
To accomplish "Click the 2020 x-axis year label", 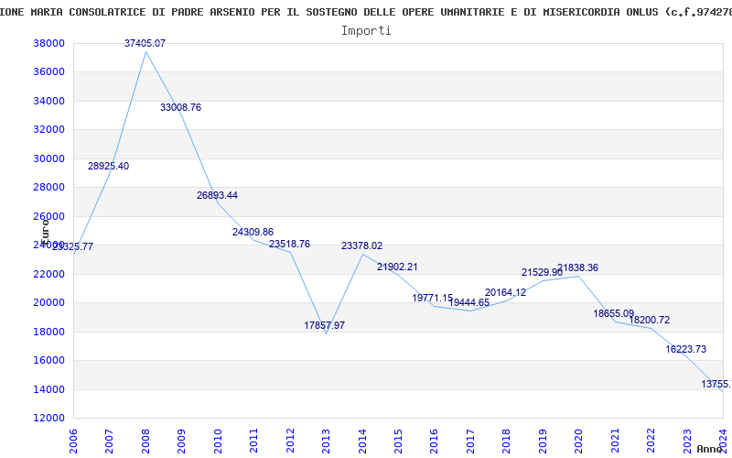I will (x=579, y=442).
